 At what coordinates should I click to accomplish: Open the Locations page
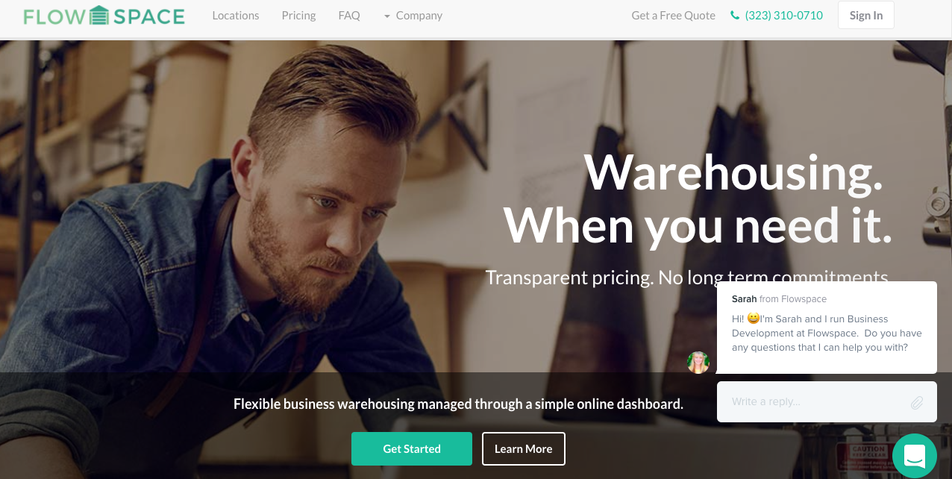[x=236, y=16]
